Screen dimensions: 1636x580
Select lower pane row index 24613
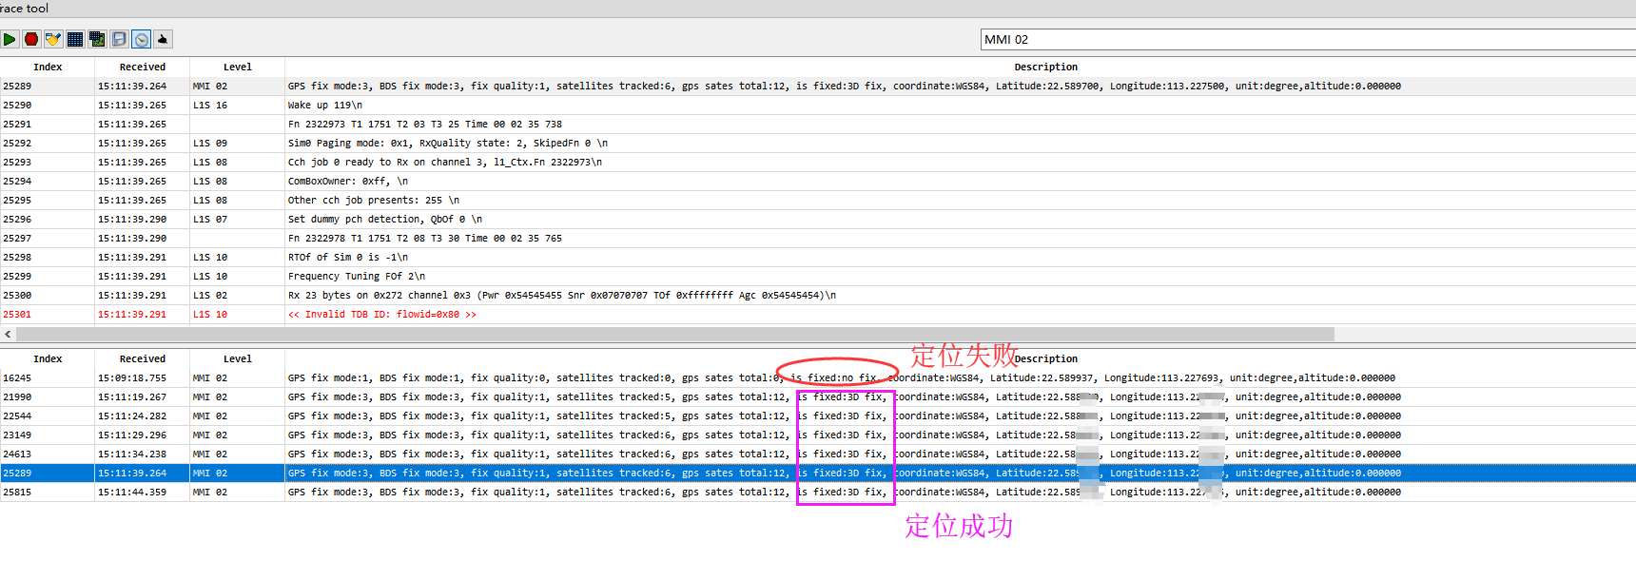[818, 454]
